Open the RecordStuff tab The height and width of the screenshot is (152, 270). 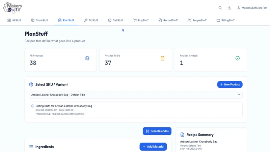[168, 20]
